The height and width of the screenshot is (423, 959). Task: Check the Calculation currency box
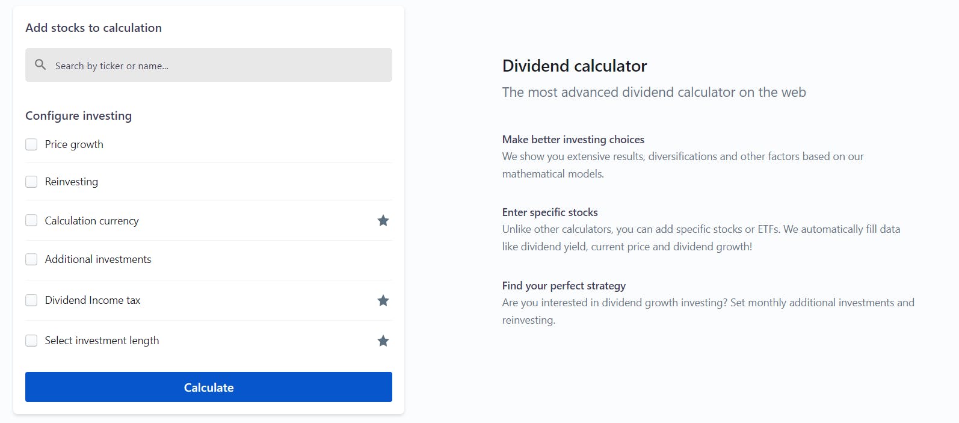(x=31, y=220)
